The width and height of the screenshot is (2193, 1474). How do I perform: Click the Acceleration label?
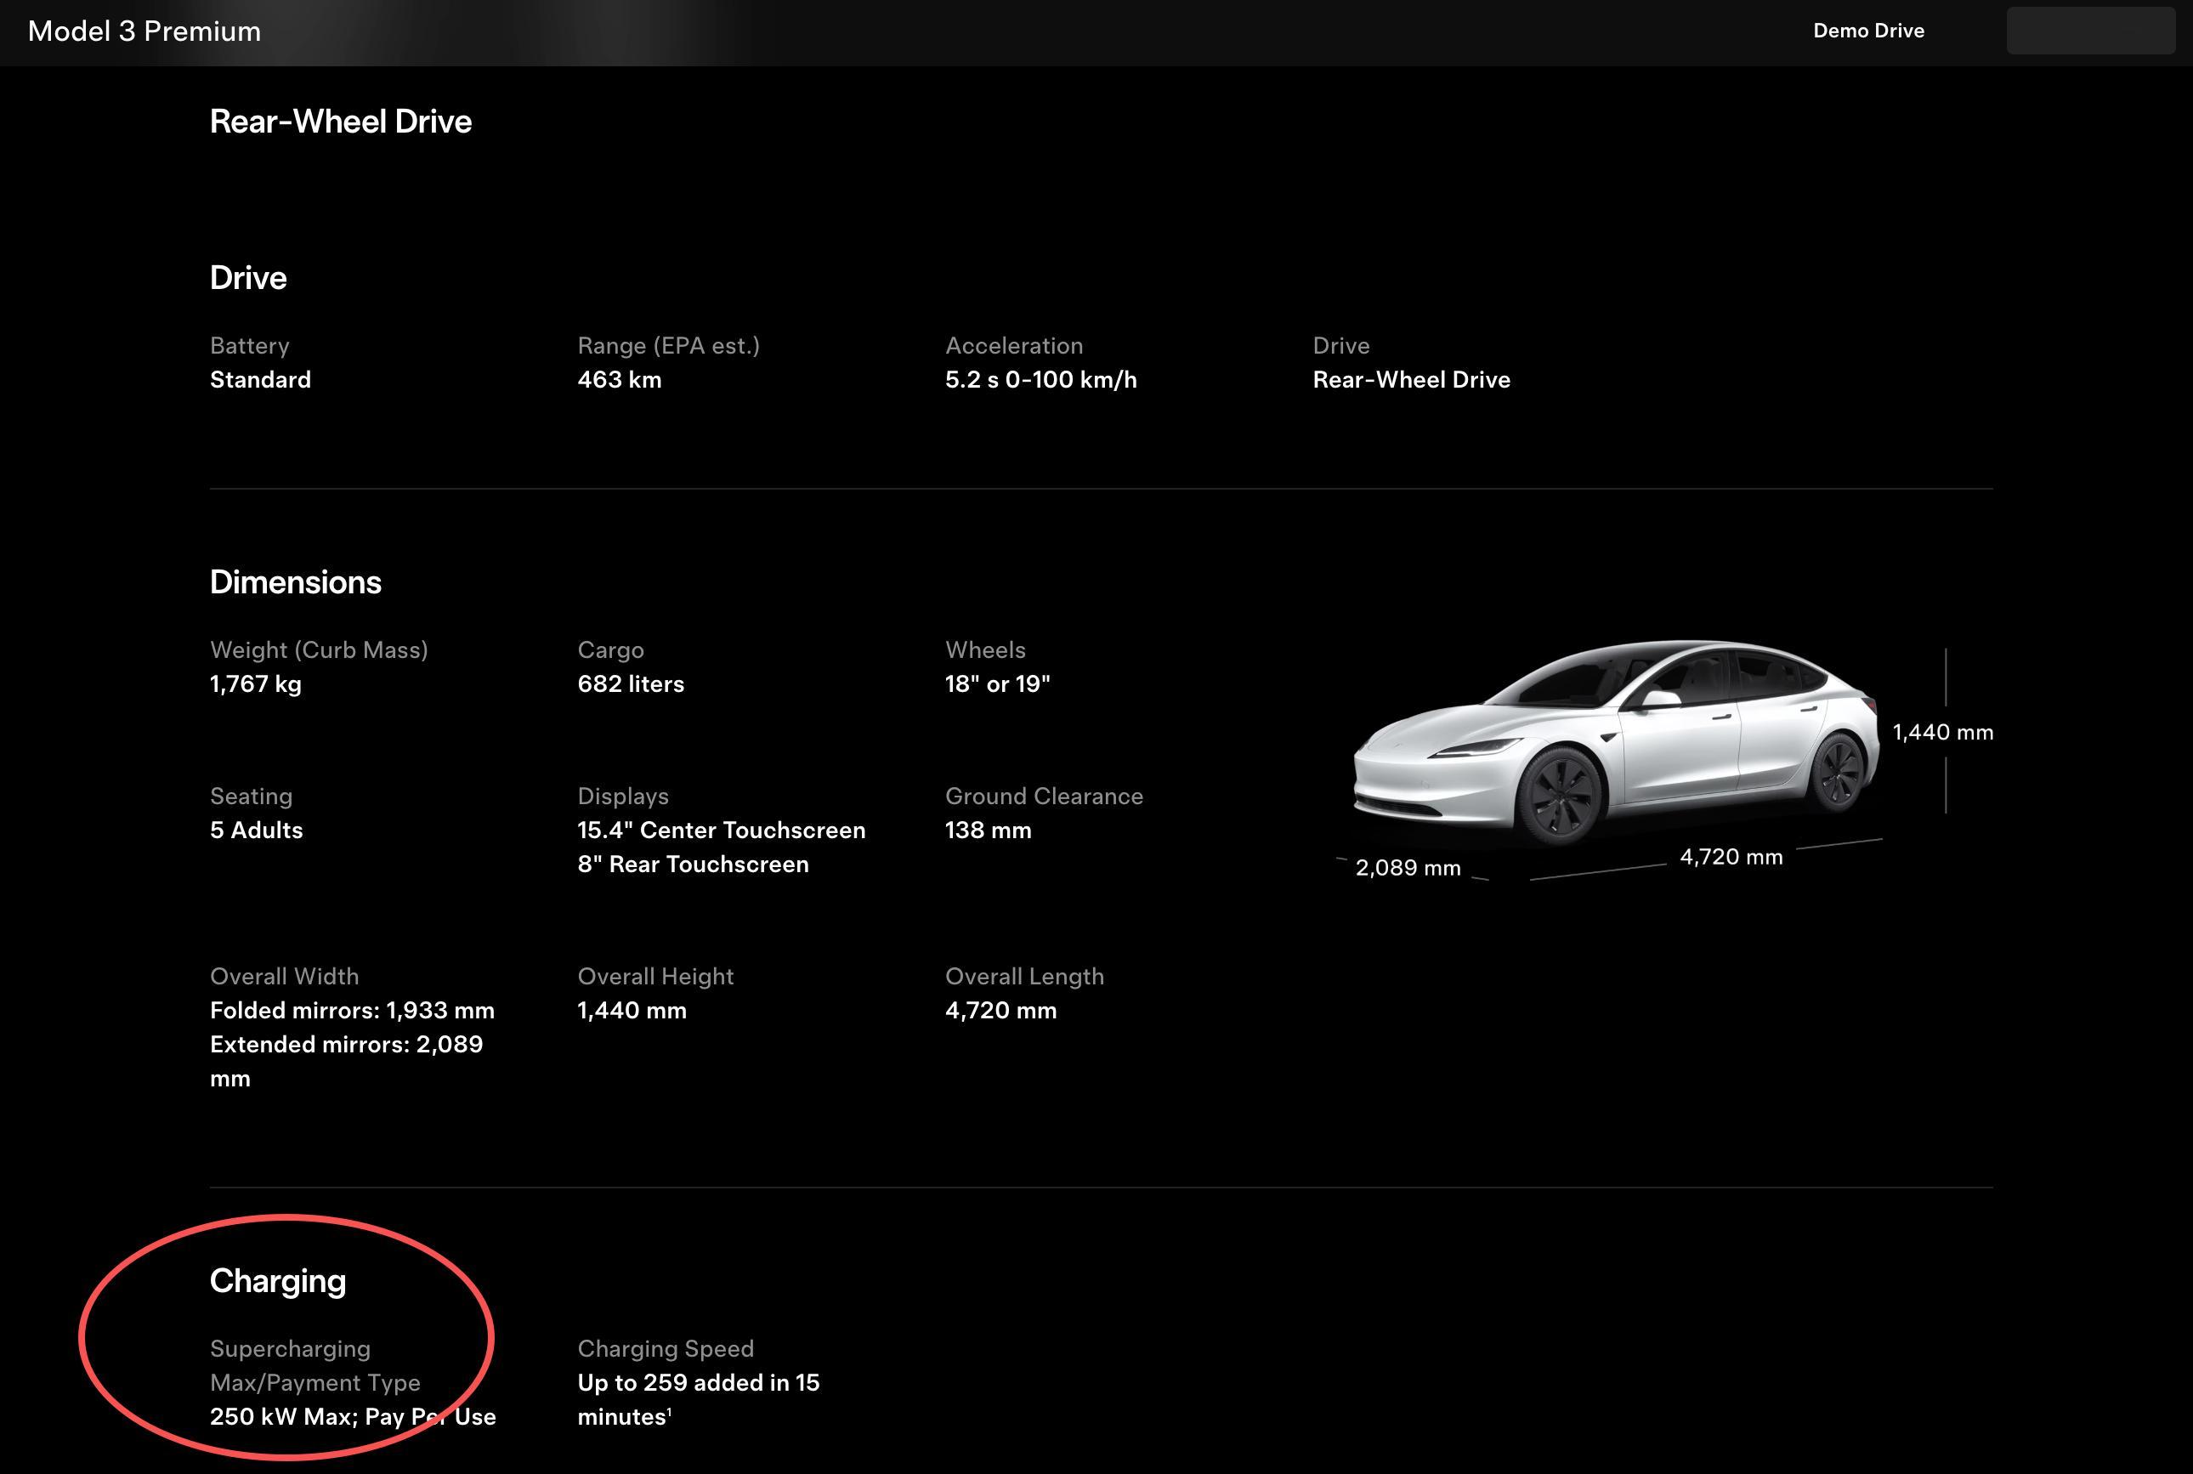[1014, 346]
